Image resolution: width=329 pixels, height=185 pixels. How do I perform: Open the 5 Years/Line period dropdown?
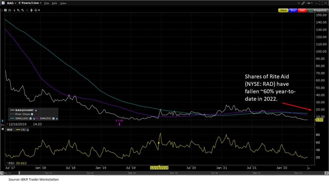pos(30,3)
